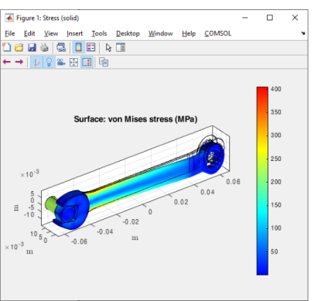Screen dimensions: 314x301
Task: Toggle the axes orientation triad button
Action: tap(36, 62)
